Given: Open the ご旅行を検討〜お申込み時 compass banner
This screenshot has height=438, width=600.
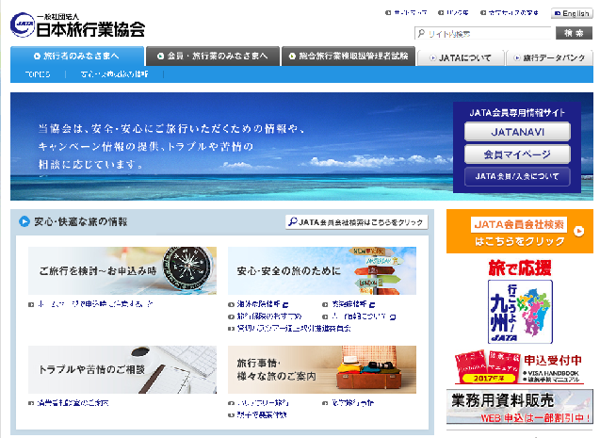Looking at the screenshot, I should pos(122,271).
